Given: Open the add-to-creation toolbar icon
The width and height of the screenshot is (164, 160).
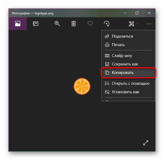Looking at the screenshot, I should click(x=35, y=24).
